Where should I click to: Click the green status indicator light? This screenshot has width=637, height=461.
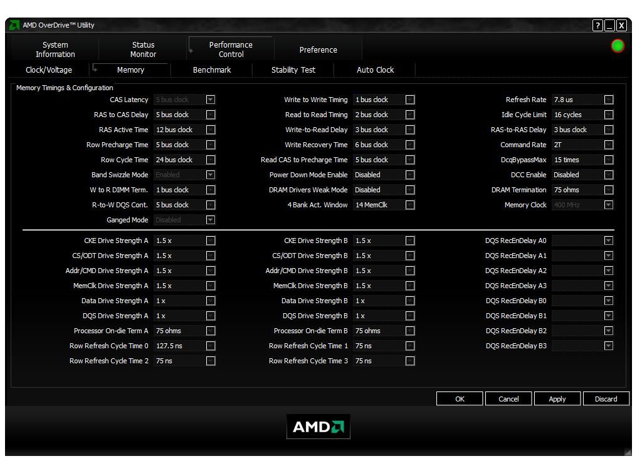pos(617,46)
